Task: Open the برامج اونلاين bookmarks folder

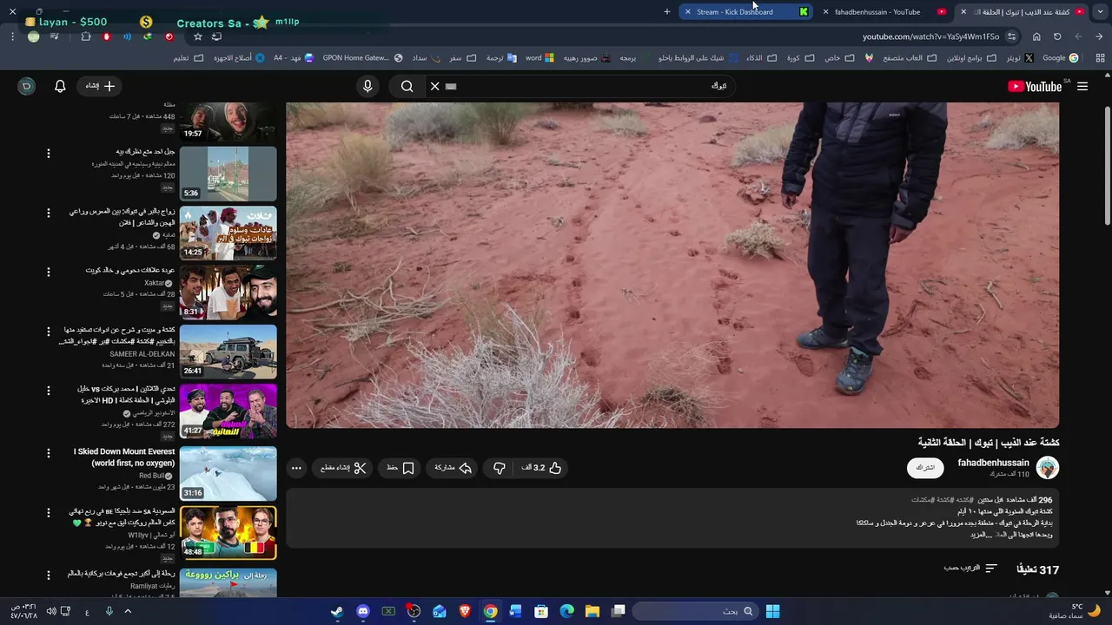Action: [x=971, y=58]
